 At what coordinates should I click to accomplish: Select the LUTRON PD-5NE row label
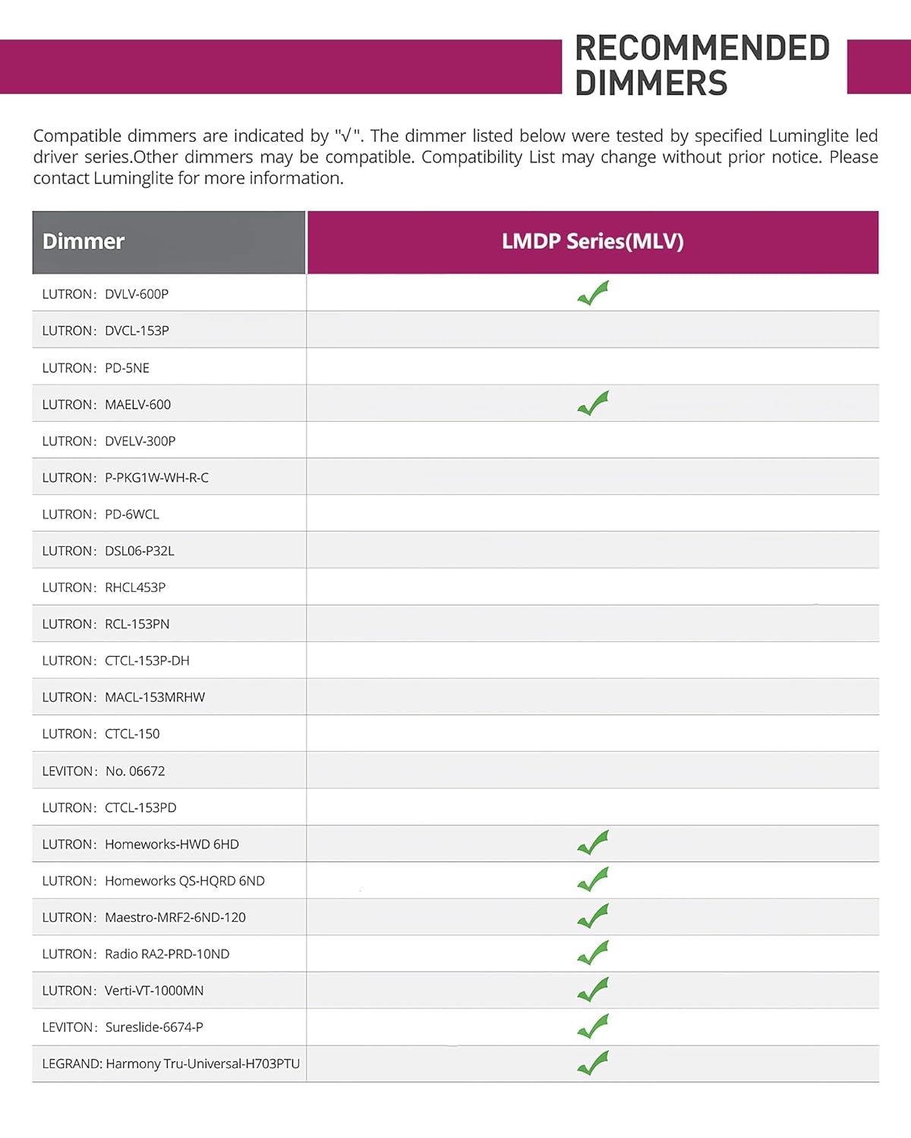[x=96, y=368]
